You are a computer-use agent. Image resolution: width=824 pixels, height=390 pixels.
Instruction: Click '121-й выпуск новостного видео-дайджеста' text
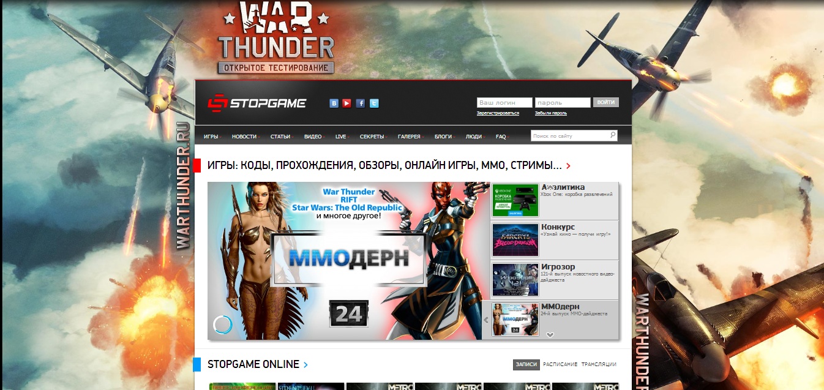pyautogui.click(x=578, y=277)
